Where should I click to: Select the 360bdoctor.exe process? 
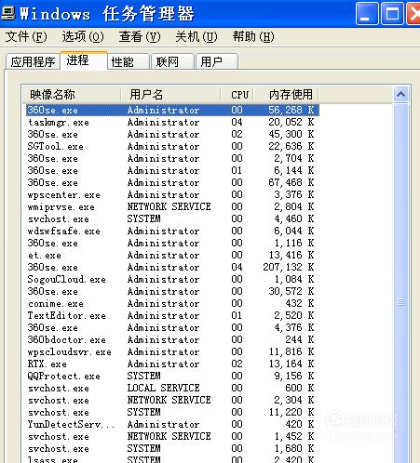pos(172,339)
